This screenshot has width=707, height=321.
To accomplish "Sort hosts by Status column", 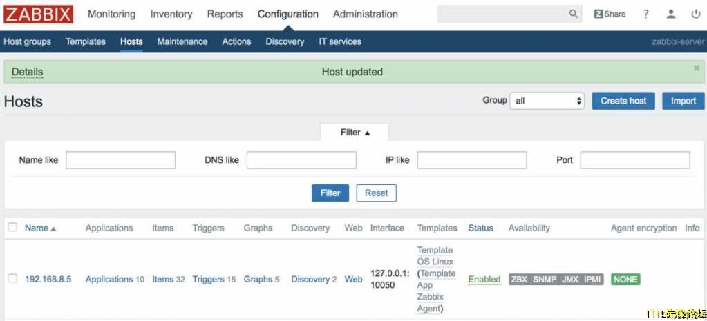I will click(480, 228).
